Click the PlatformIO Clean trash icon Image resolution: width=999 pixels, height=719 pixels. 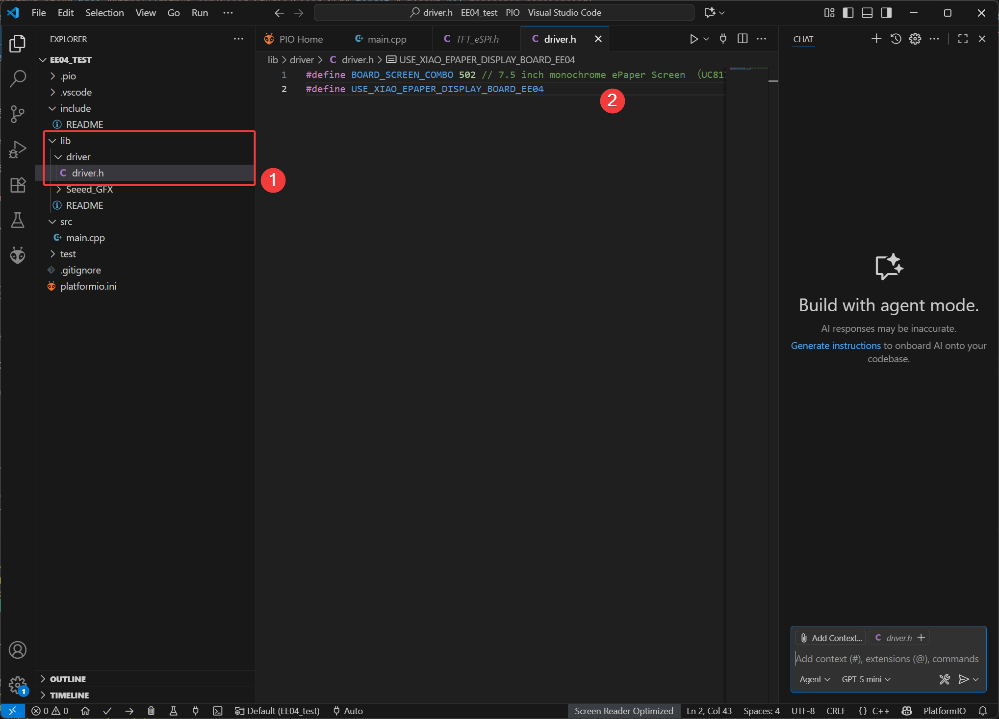point(151,711)
